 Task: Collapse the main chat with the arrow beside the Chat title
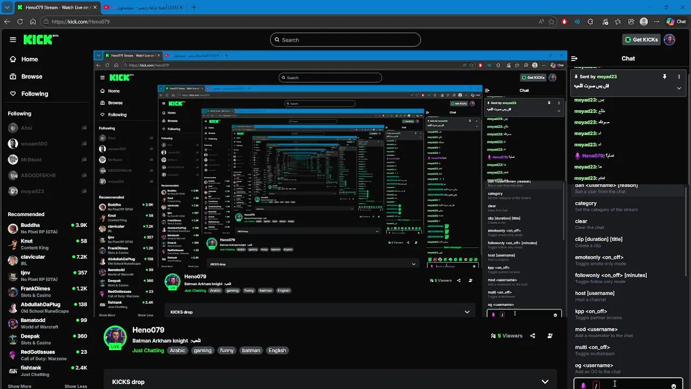[574, 58]
